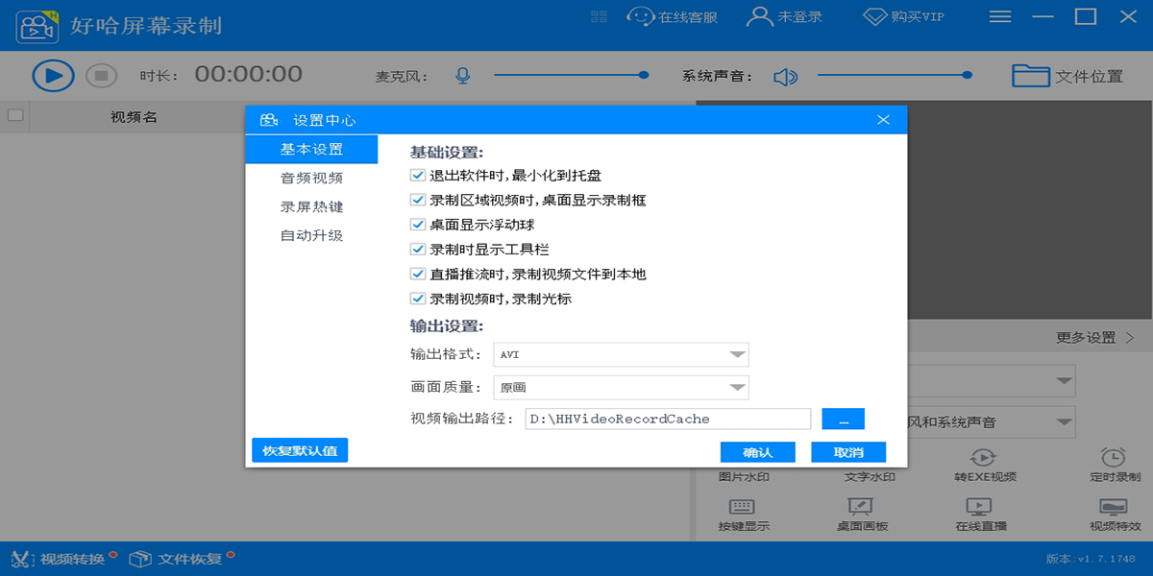Close the 设置中心 dialog

click(x=884, y=120)
